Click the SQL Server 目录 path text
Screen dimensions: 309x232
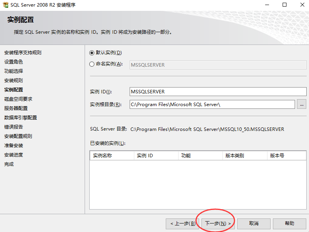pos(207,129)
